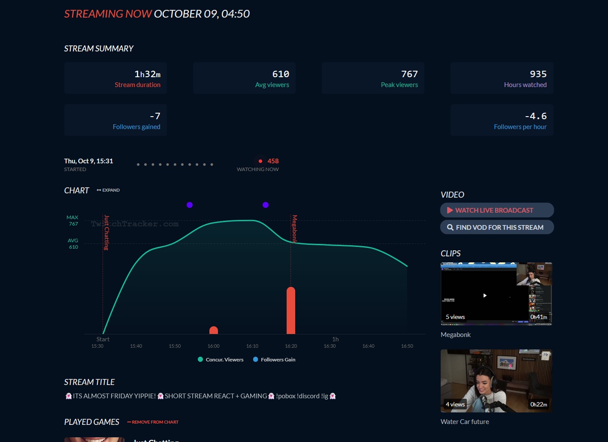Click the 'Avg viewers' stat label

(x=272, y=85)
